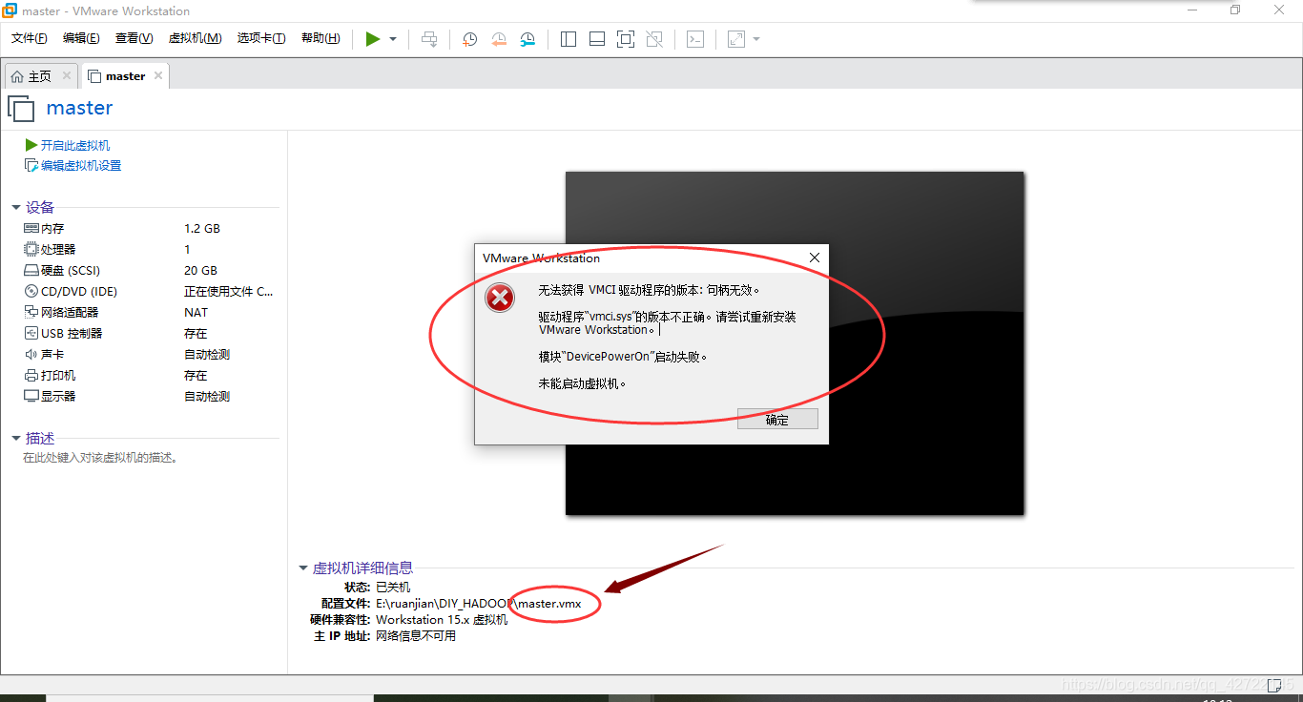Click the red error icon in dialog
The width and height of the screenshot is (1303, 702).
click(500, 299)
